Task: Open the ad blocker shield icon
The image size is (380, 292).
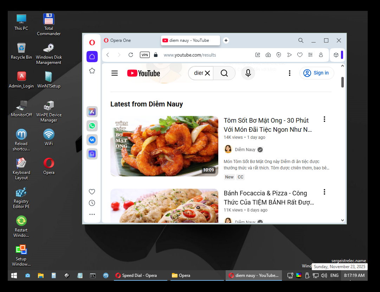Action: pos(279,55)
